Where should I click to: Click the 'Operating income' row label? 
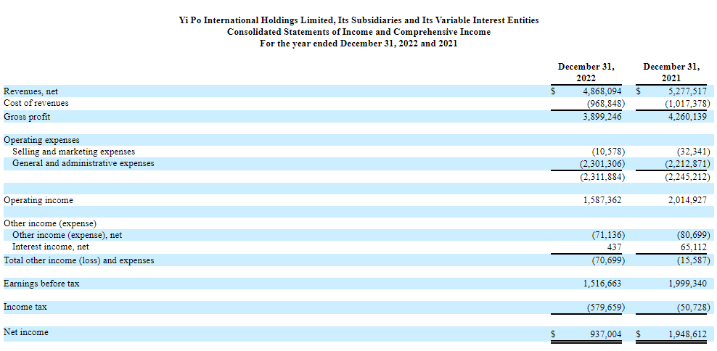(x=38, y=200)
